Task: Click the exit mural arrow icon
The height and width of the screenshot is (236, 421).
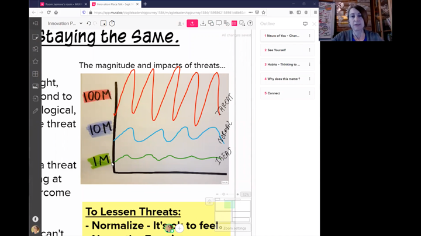Action: point(35,23)
